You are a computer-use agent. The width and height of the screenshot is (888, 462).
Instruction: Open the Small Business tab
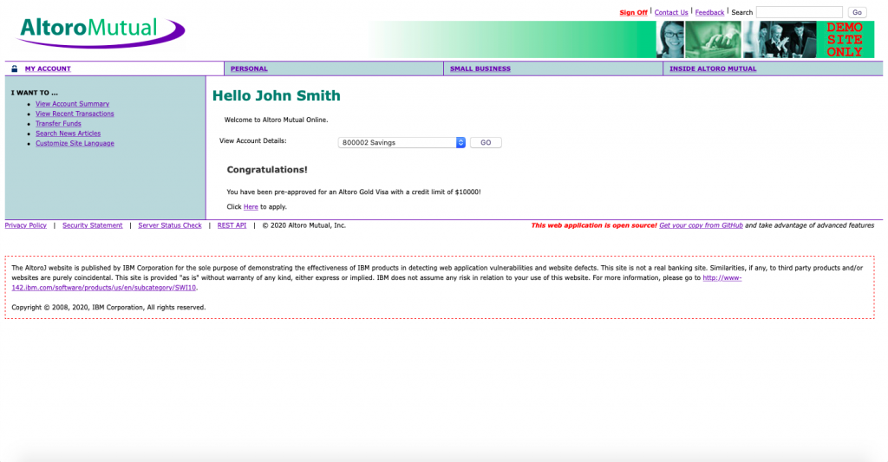(x=480, y=68)
